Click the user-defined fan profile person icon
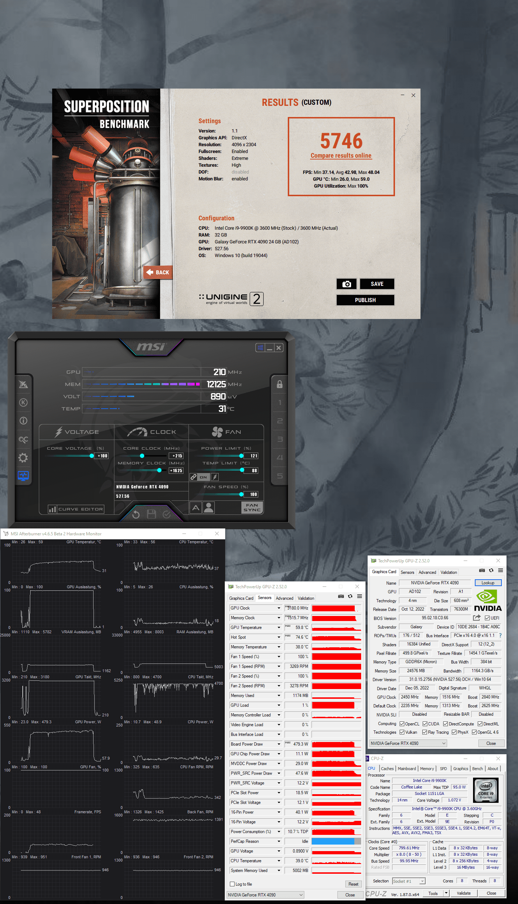Image resolution: width=518 pixels, height=904 pixels. (209, 508)
